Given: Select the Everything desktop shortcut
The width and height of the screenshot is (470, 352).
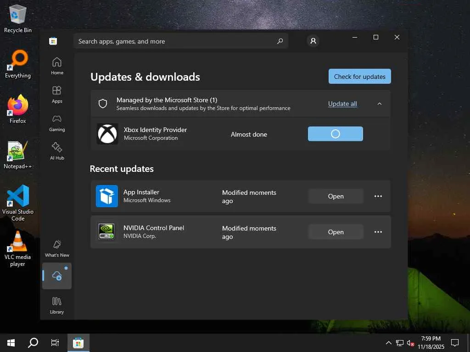Looking at the screenshot, I should 18,64.
